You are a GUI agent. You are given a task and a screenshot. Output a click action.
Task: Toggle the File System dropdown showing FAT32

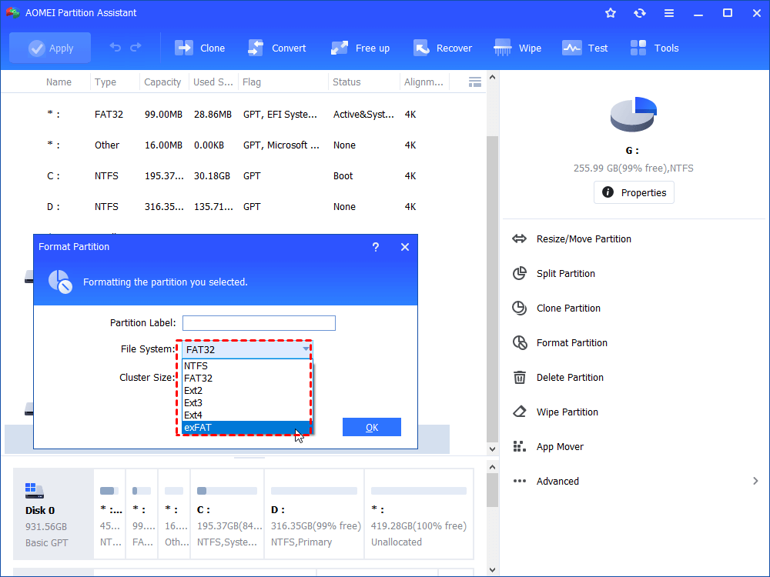coord(247,349)
